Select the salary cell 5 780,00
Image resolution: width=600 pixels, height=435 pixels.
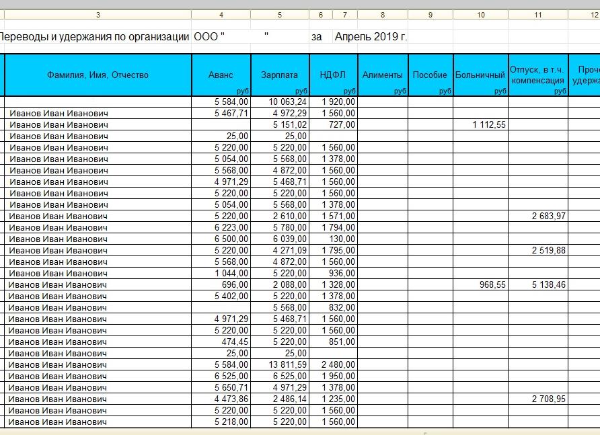point(280,228)
